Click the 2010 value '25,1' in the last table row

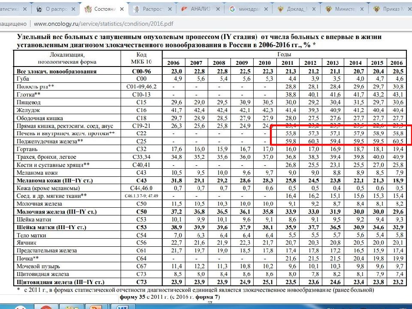point(267,282)
